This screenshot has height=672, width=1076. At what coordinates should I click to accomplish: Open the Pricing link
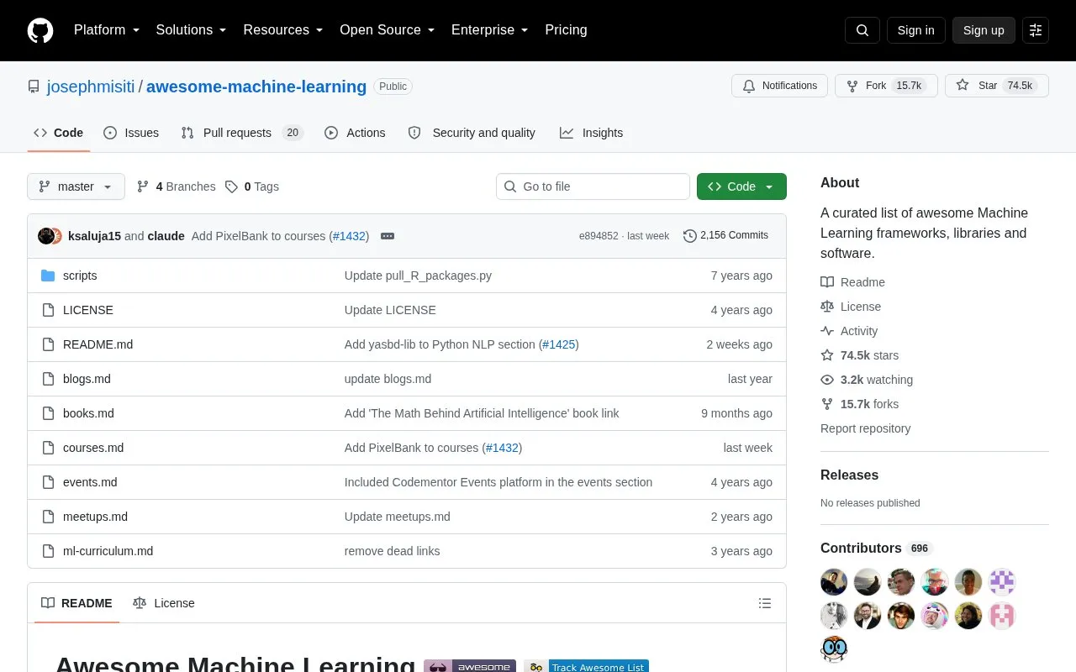(566, 30)
